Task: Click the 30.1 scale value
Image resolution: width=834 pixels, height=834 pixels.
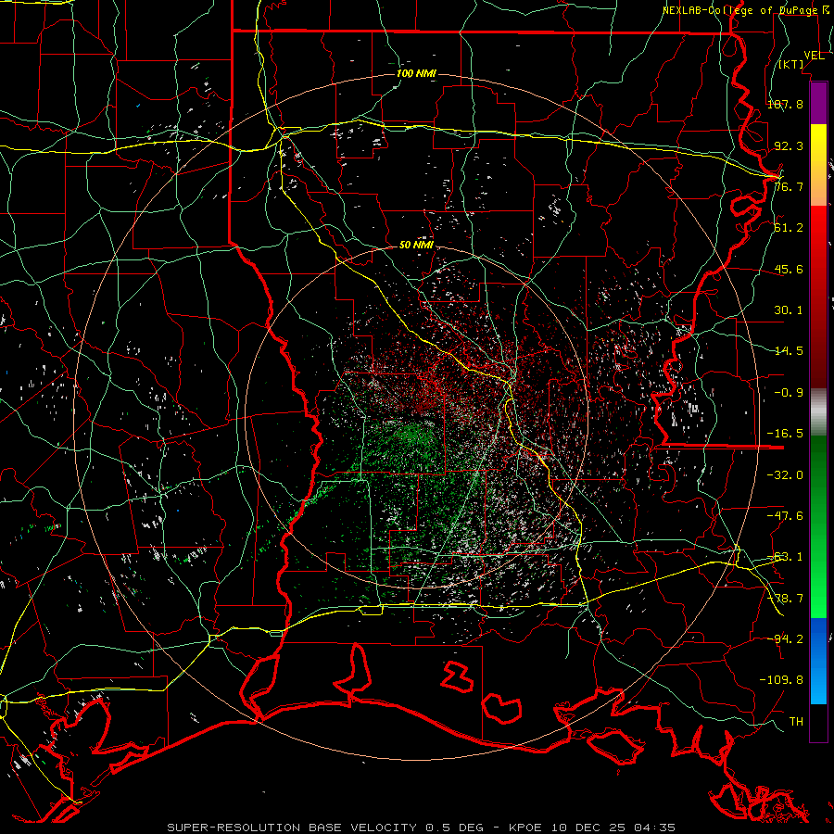Action: point(789,310)
